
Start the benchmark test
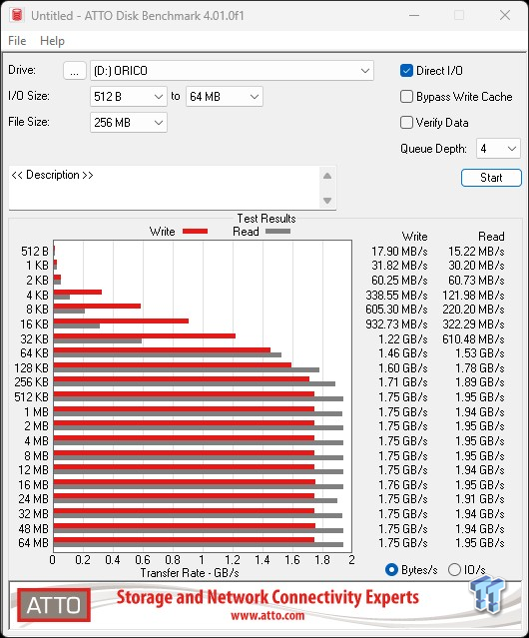[x=491, y=178]
